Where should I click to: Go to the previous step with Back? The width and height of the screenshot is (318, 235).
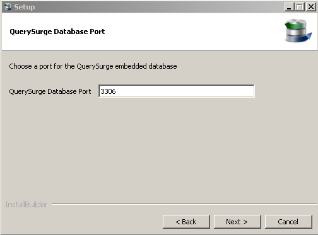pyautogui.click(x=186, y=222)
